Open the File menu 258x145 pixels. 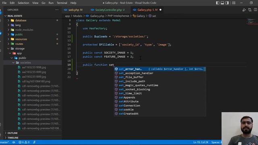point(4,3)
